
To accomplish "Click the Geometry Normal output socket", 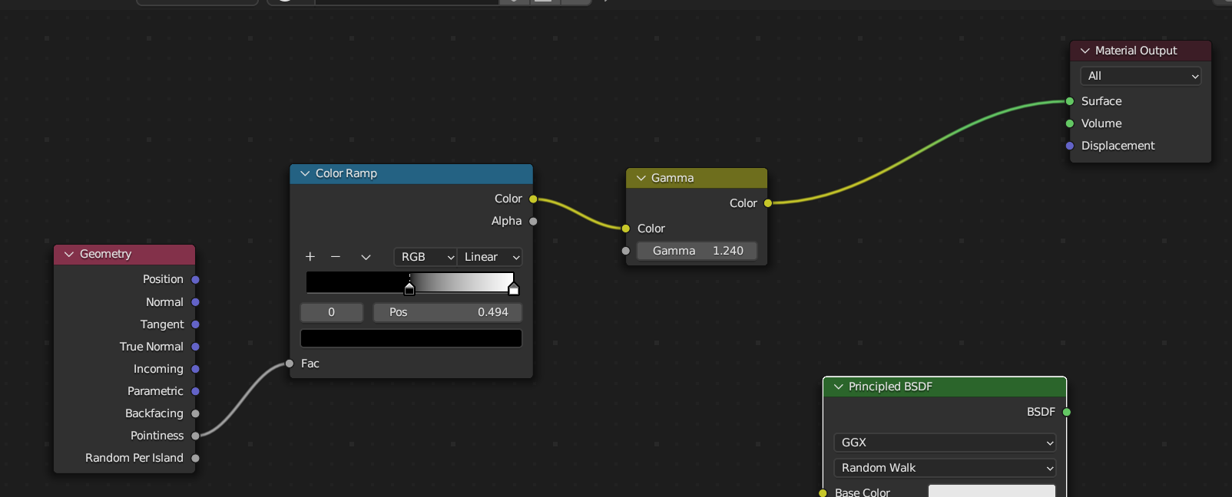I will (x=195, y=302).
